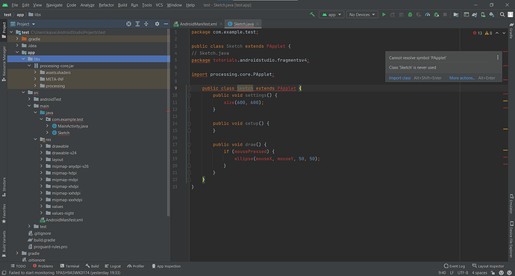Viewport: 515px width, 276px height.
Task: Open the Build menu
Action: (122, 5)
